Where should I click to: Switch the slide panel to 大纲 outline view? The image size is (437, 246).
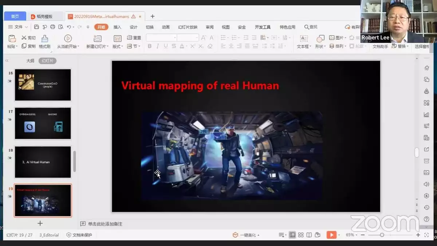point(30,61)
